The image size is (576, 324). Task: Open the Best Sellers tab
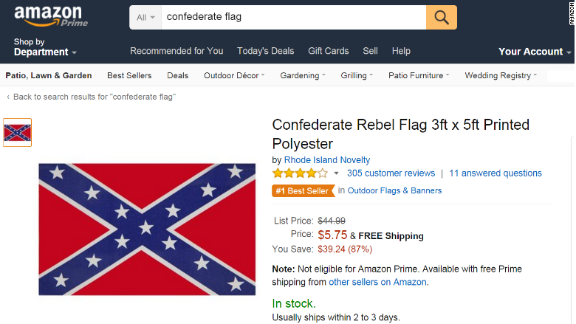tap(129, 75)
